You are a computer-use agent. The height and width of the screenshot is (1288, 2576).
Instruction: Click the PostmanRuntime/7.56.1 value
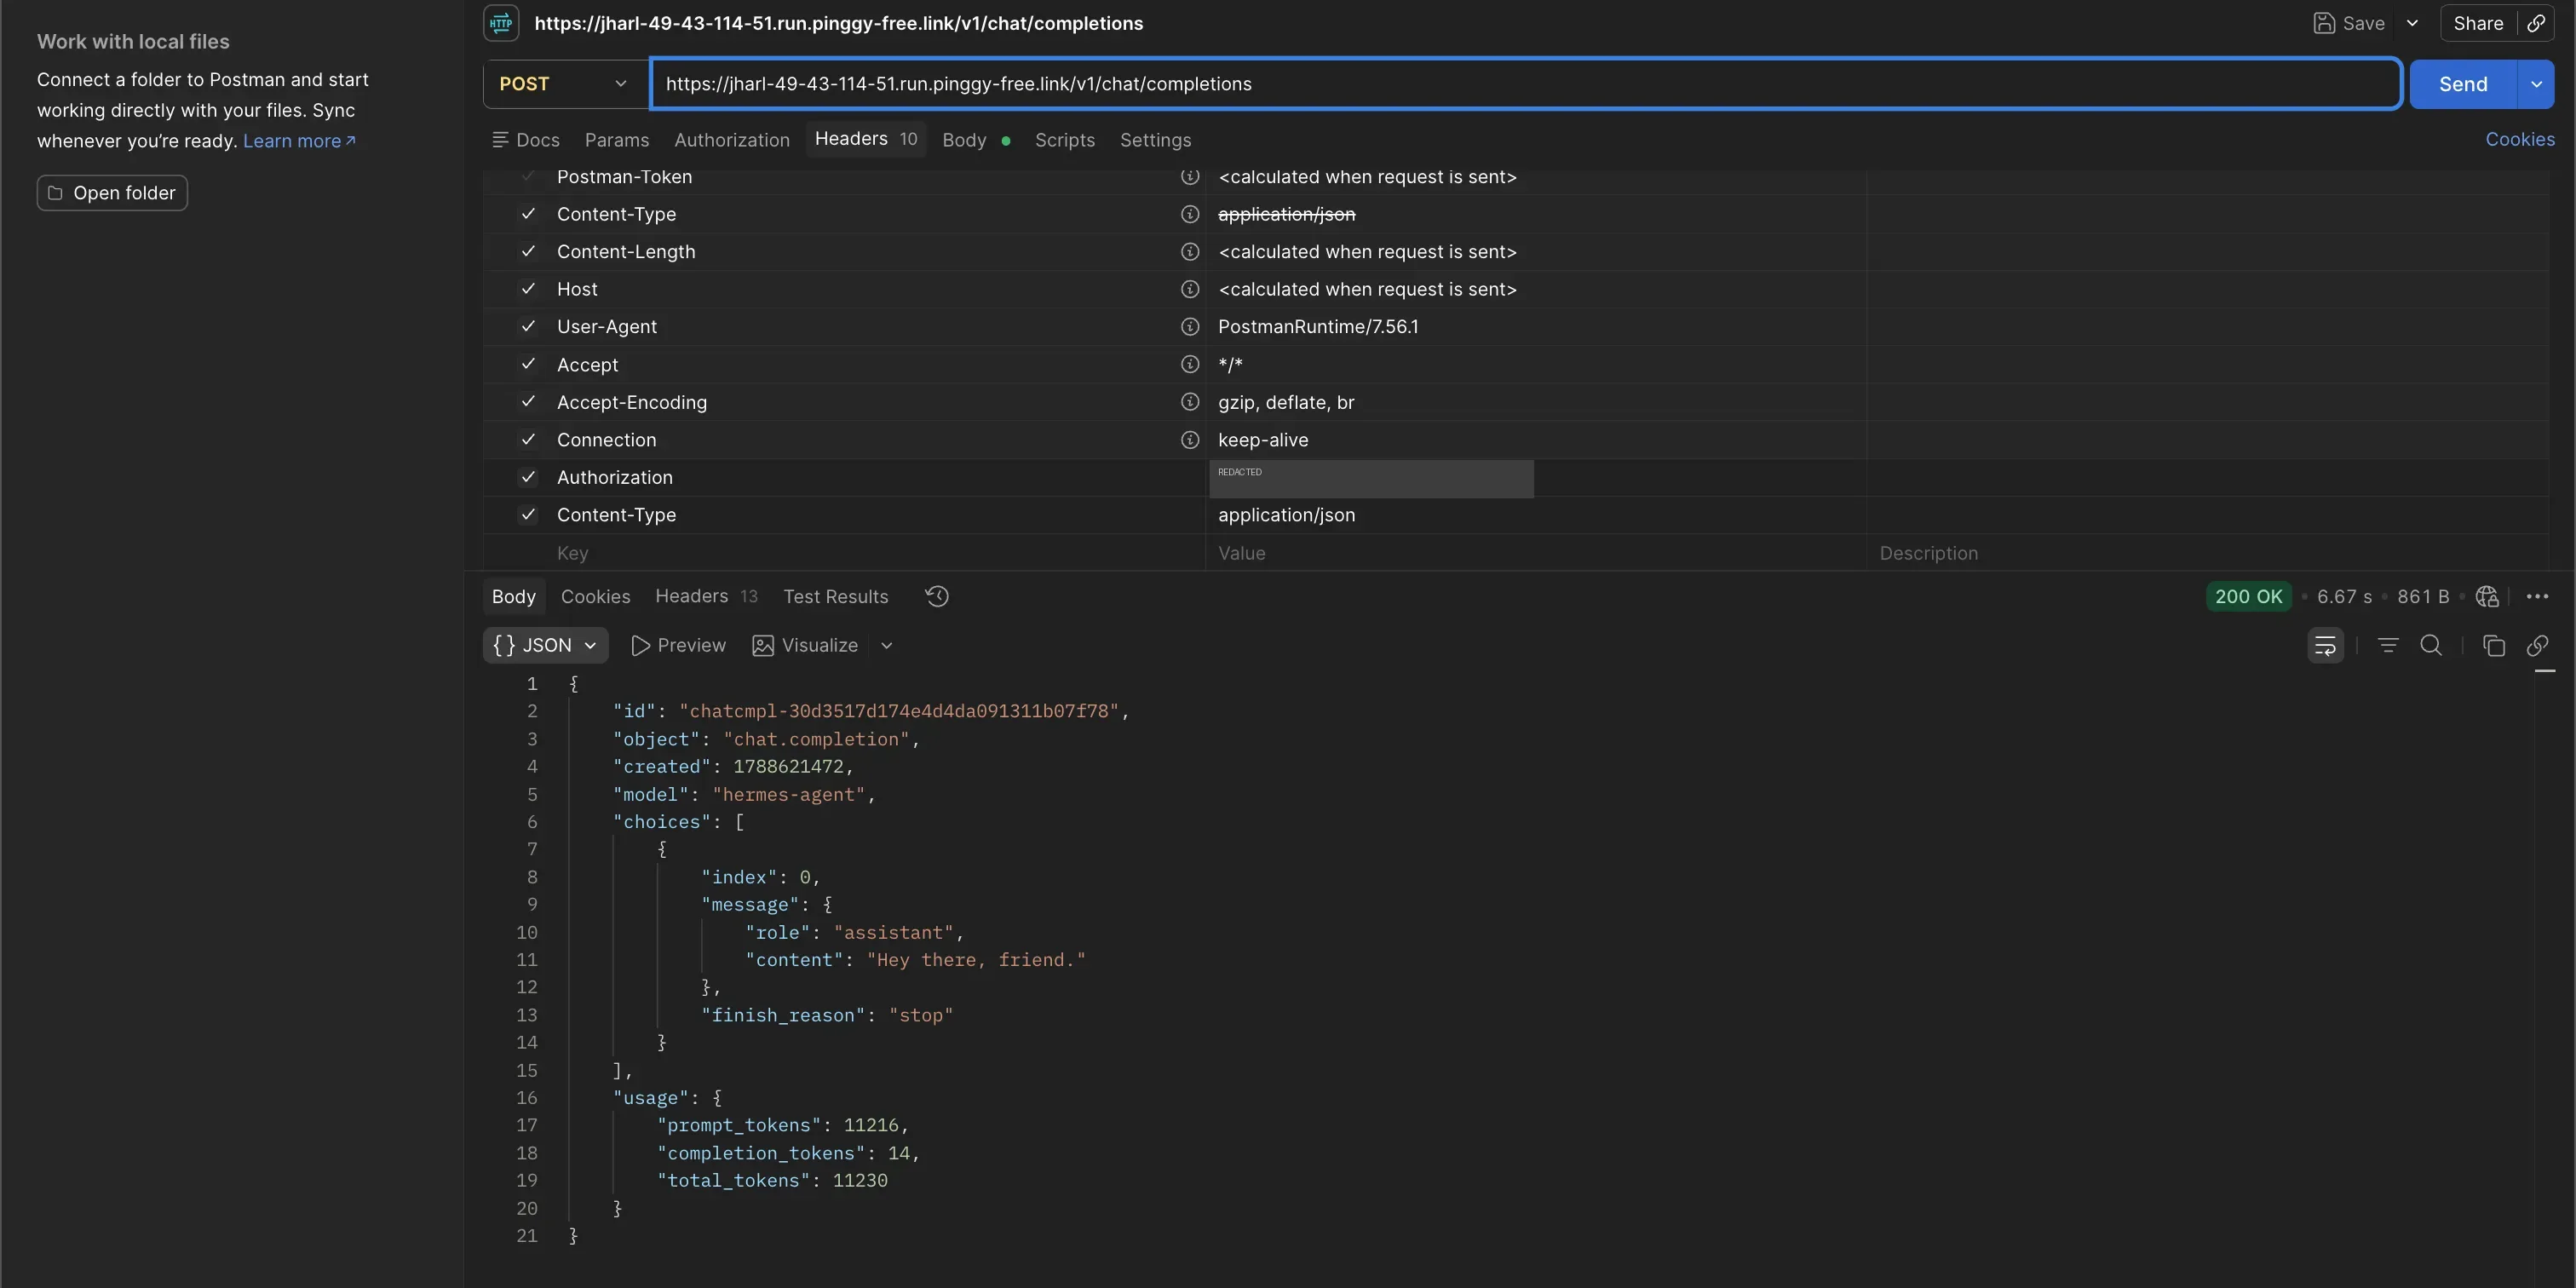click(x=1317, y=327)
